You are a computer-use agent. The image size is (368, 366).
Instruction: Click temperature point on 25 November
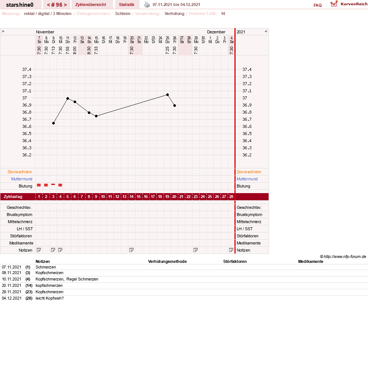167,95
